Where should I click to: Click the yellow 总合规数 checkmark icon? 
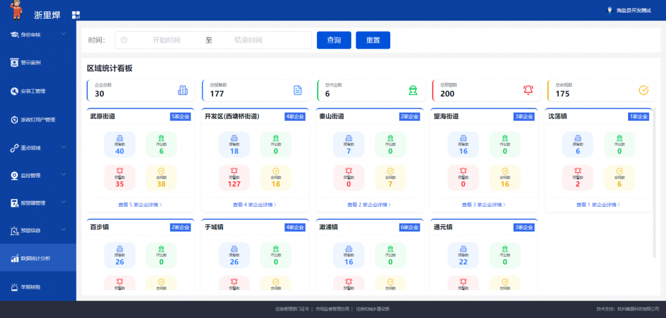pos(643,90)
